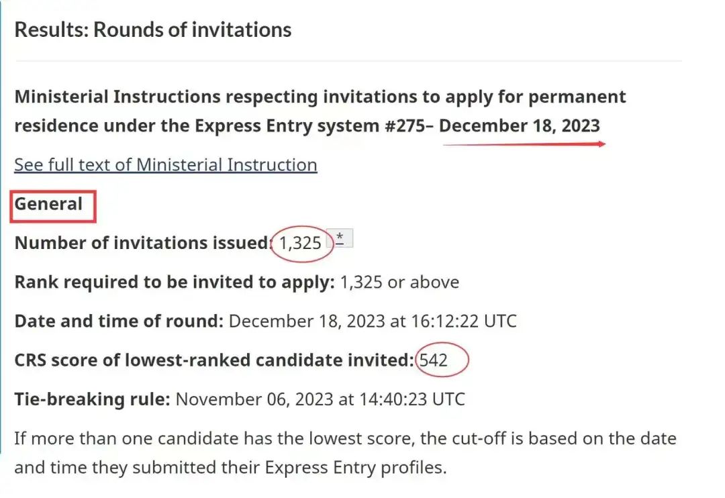
Task: Click the 'Number of invitations issued' label
Action: 142,243
